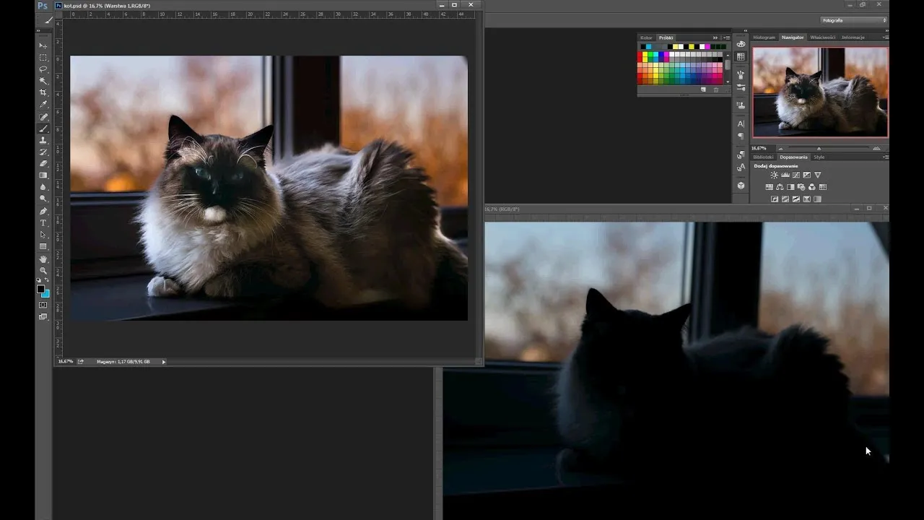Reset to default foreground/background colors
Screen dimensions: 924x520
click(39, 280)
